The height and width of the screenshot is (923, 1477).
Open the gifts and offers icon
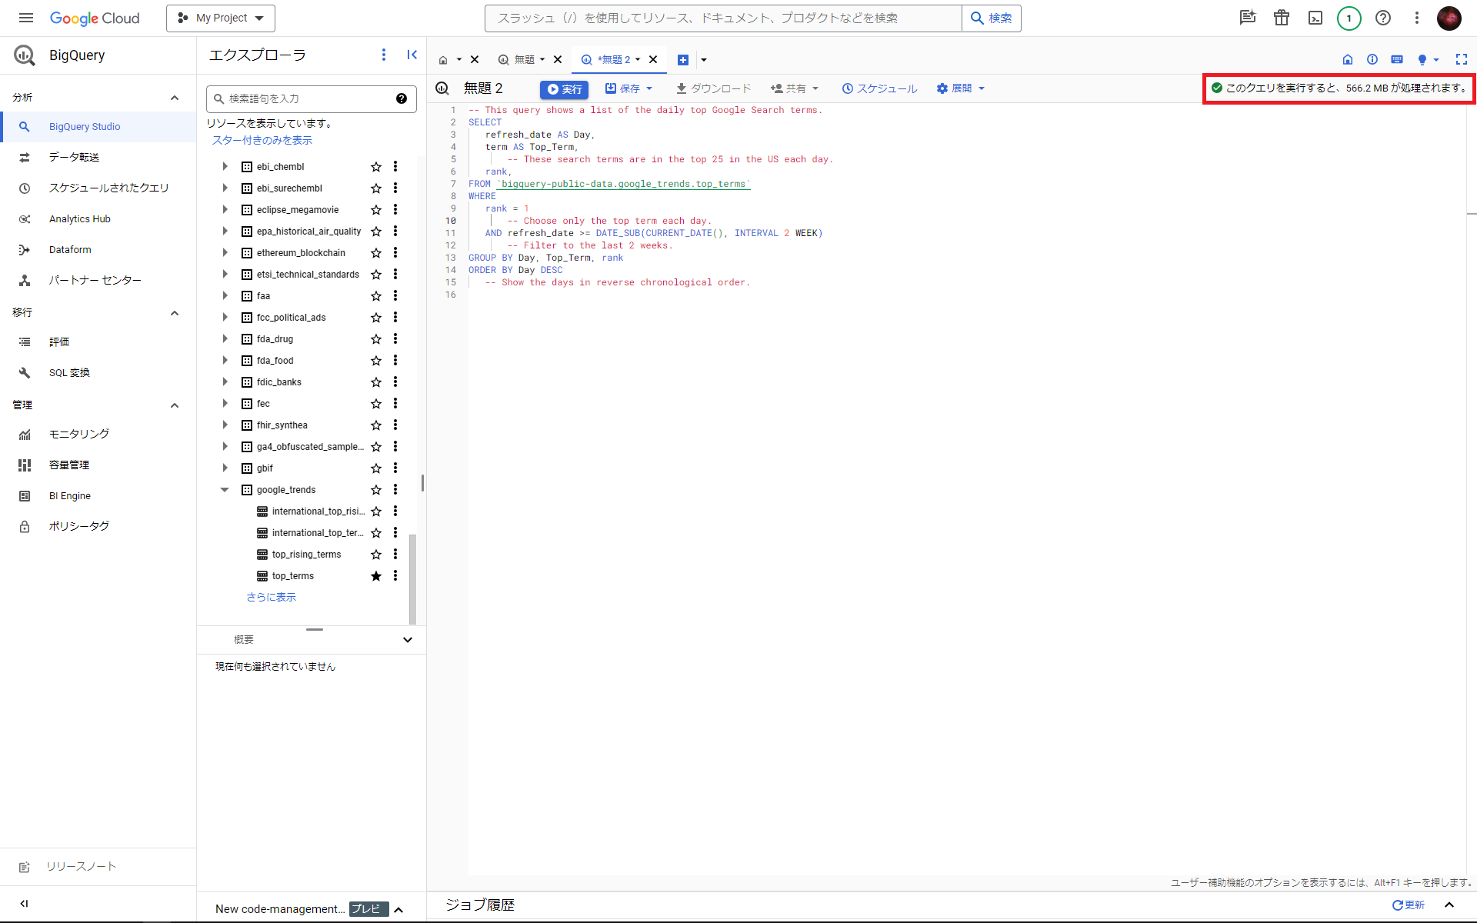click(x=1281, y=18)
